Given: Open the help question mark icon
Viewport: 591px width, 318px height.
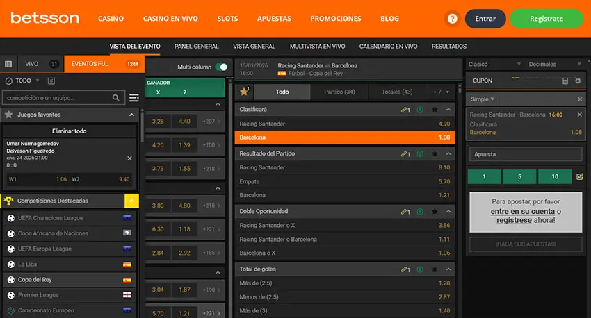Looking at the screenshot, I should click(453, 19).
